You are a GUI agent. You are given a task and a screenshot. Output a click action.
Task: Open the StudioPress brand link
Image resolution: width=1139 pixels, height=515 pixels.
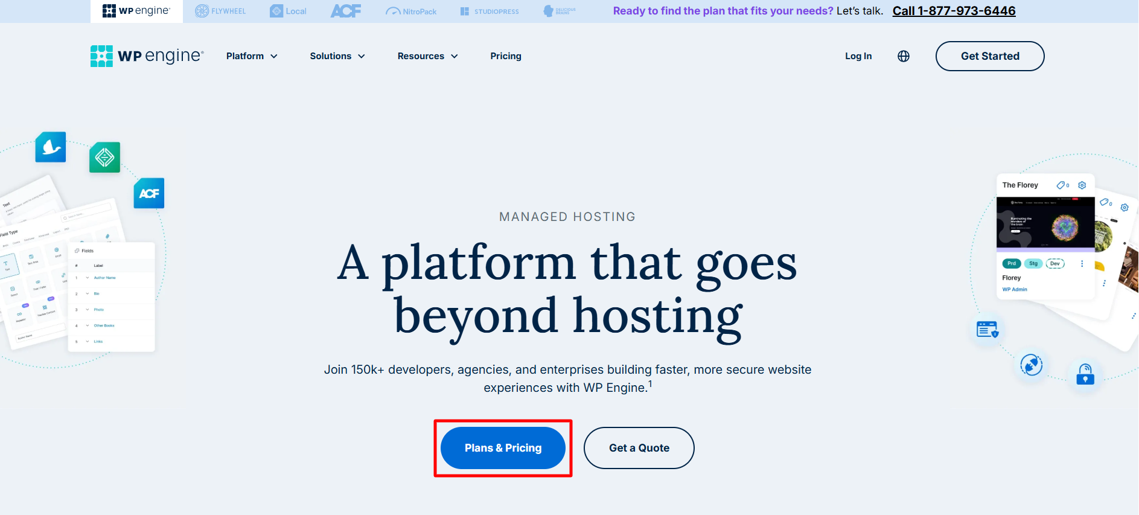pos(490,11)
